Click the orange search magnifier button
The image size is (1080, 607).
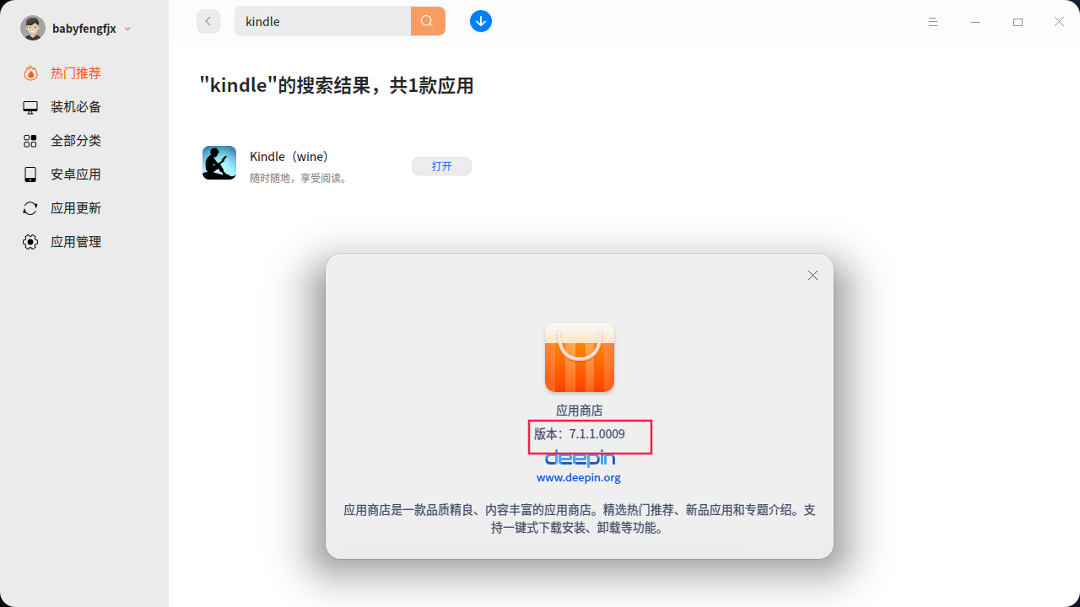428,21
